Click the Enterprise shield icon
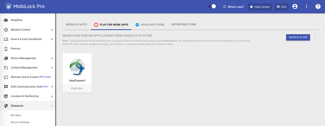325x126 pixels. (6, 106)
